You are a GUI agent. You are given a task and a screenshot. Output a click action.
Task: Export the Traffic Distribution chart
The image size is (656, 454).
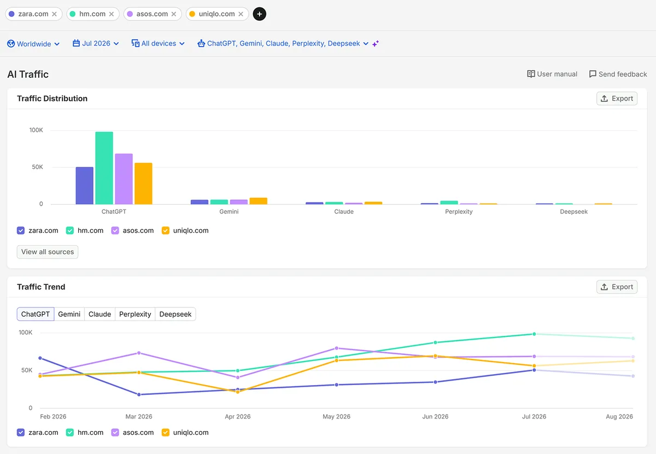tap(617, 98)
